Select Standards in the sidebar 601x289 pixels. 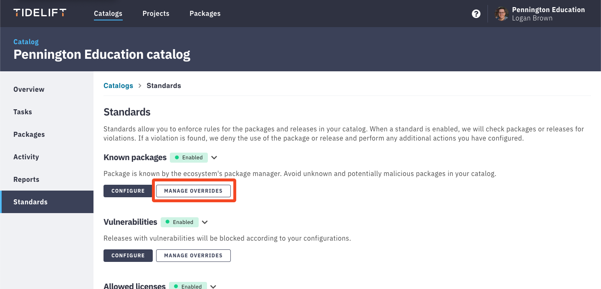pos(47,202)
